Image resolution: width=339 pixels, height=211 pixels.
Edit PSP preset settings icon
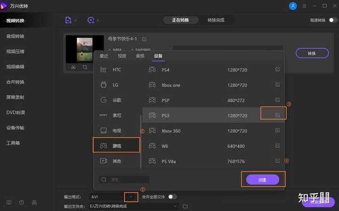[278, 100]
